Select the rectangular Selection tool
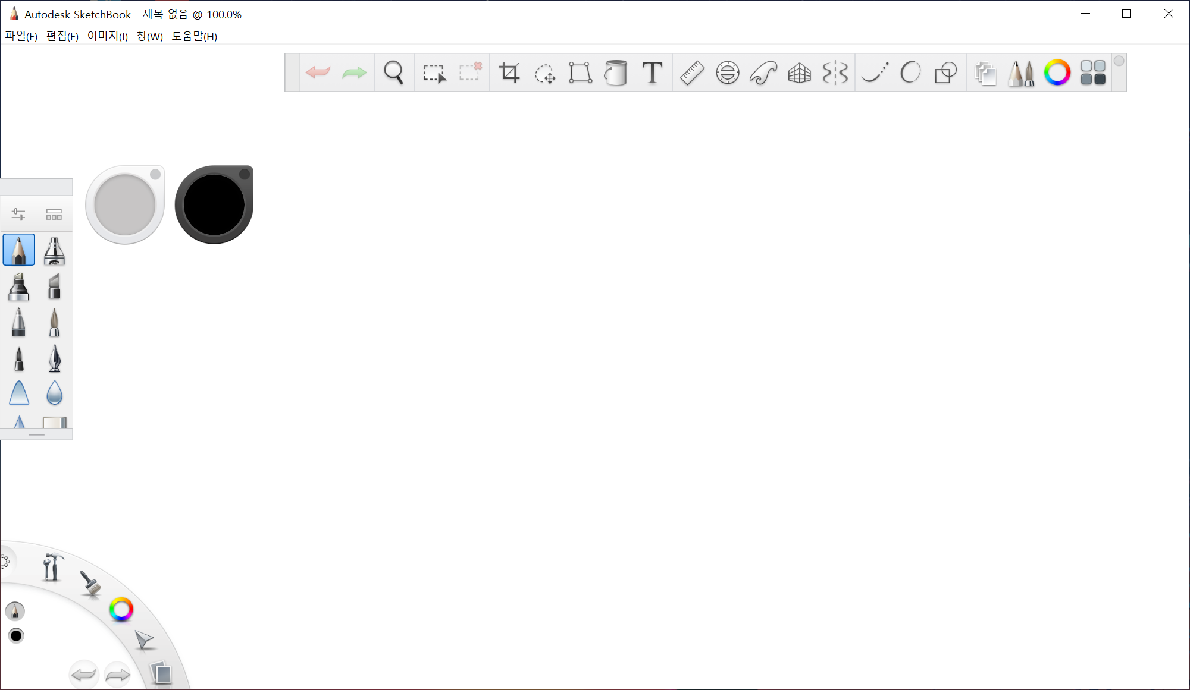 pyautogui.click(x=434, y=73)
